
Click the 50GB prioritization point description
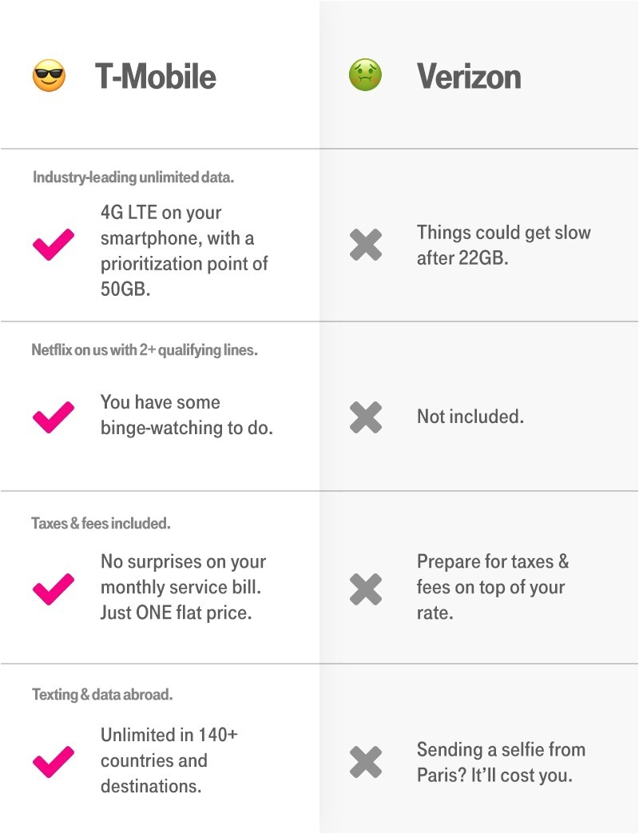tap(185, 250)
